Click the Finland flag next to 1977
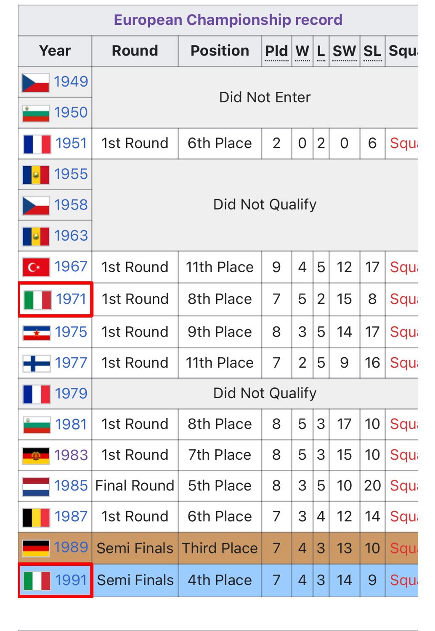This screenshot has height=631, width=435. click(37, 363)
